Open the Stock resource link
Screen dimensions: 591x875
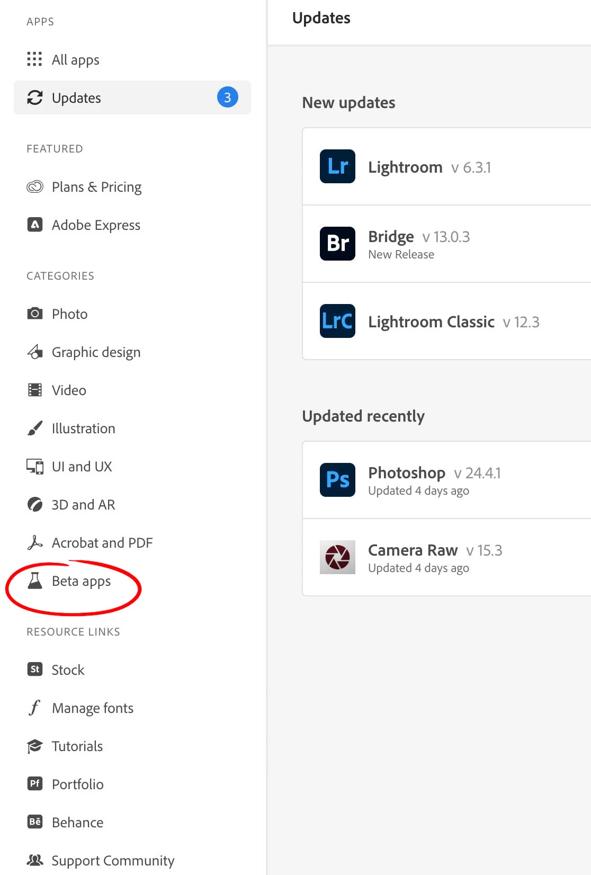pos(132,669)
